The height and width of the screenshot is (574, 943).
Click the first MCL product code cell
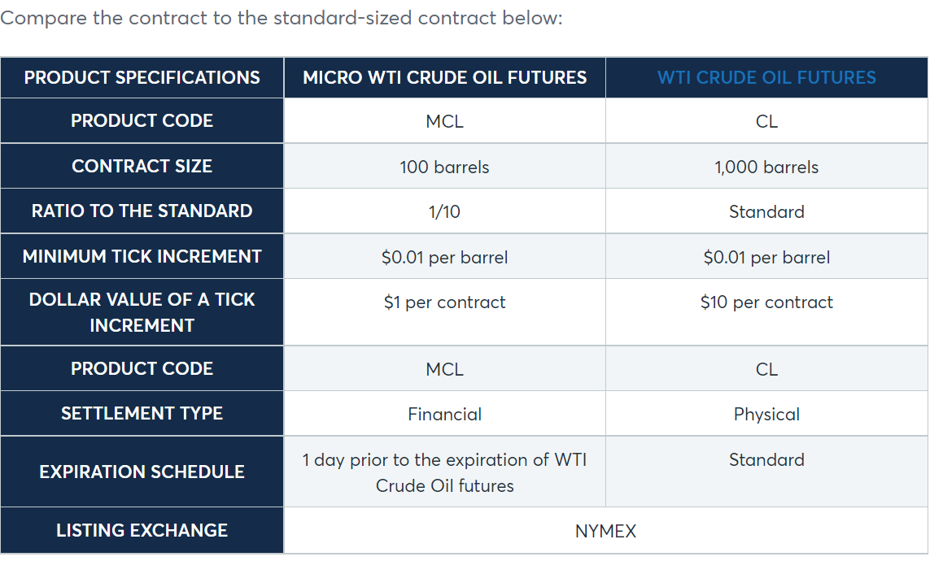pos(444,121)
